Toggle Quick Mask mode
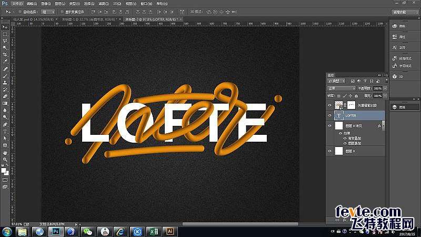 pos(5,180)
